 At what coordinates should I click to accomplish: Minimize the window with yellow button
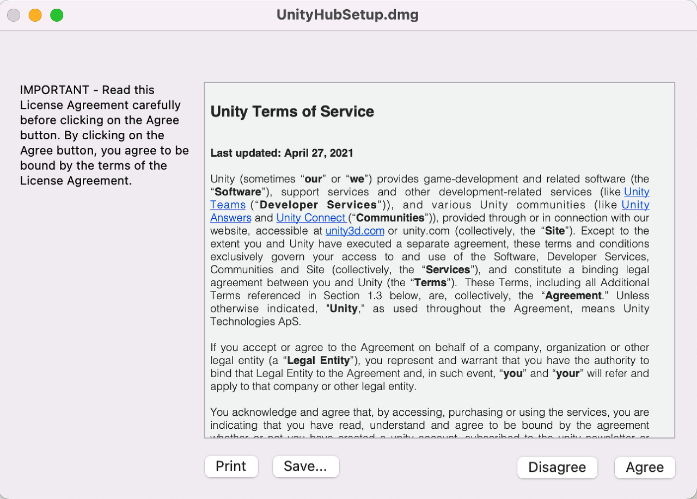[x=35, y=15]
